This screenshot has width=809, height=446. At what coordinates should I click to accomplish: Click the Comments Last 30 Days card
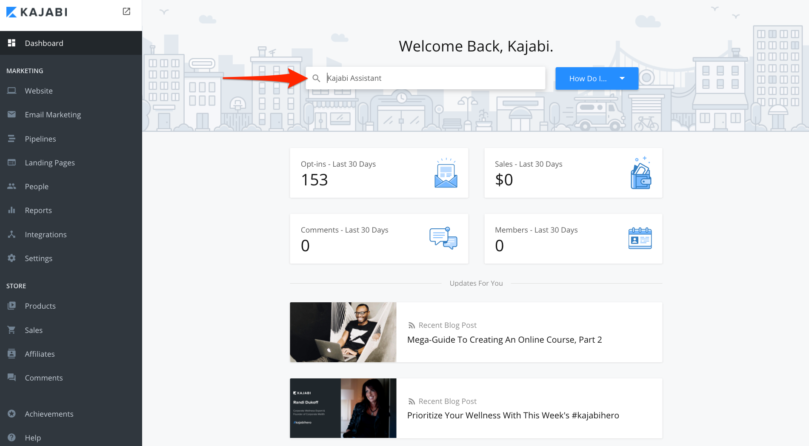(x=379, y=239)
